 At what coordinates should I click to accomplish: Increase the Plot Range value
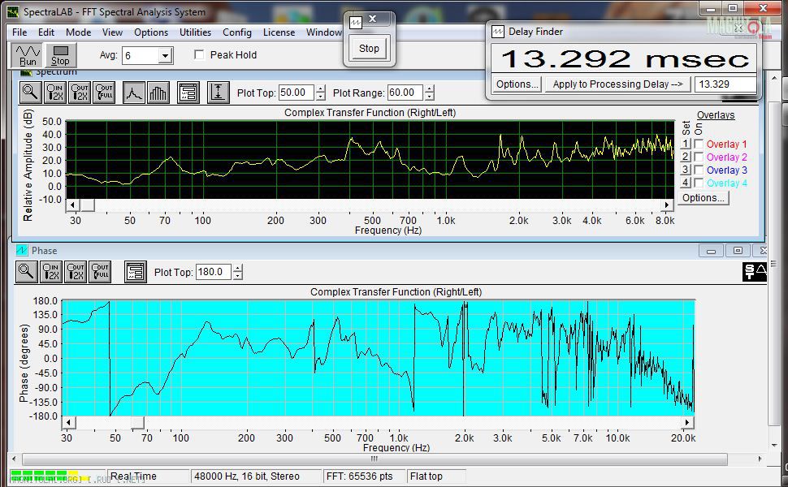click(x=429, y=88)
